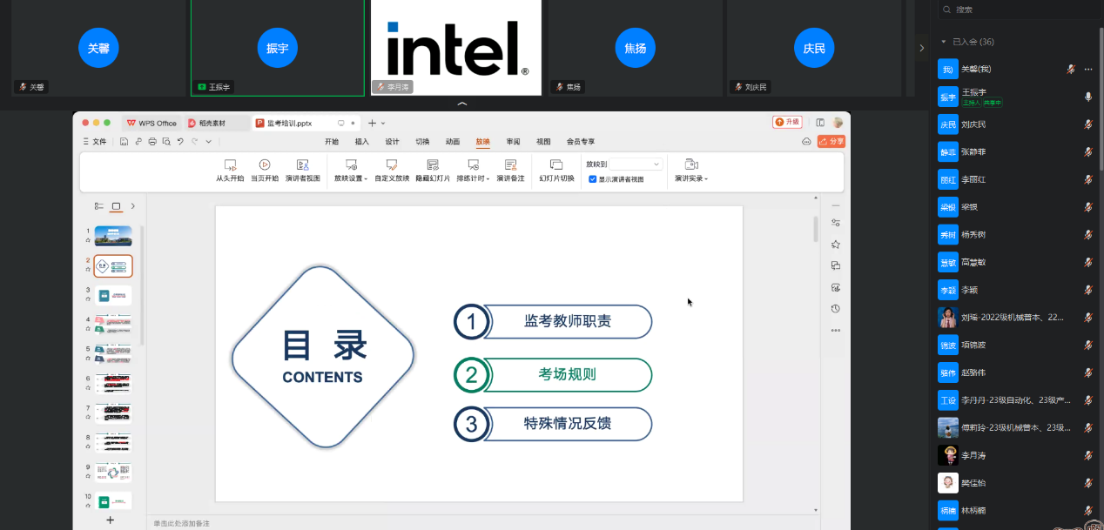Screen dimensions: 1104x530
Task: Open the 放映到 display dropdown
Action: tap(636, 164)
